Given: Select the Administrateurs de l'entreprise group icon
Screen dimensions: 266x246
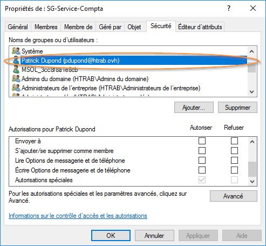Looking at the screenshot, I should (16, 88).
